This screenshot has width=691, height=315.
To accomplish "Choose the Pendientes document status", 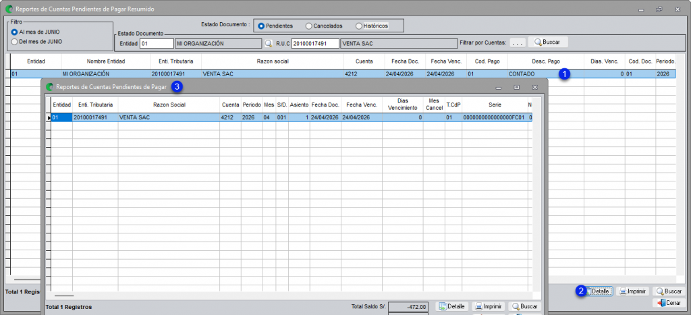I will pyautogui.click(x=275, y=26).
